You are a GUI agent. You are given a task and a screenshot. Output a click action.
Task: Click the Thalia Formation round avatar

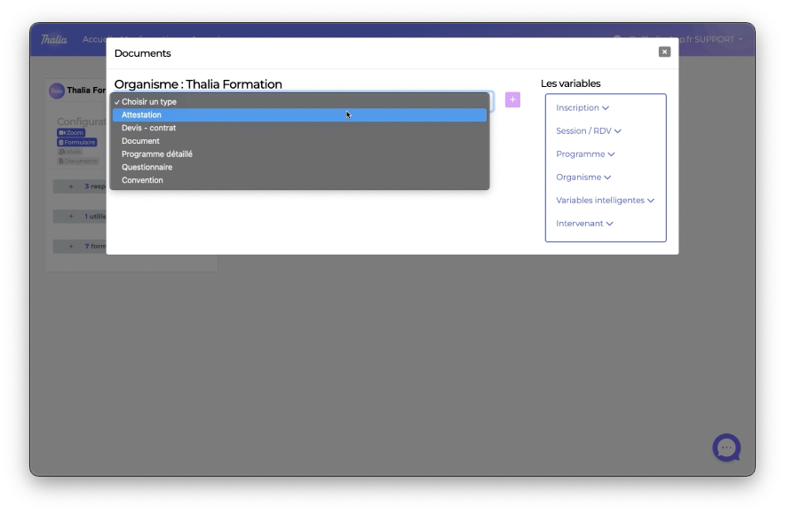point(57,91)
